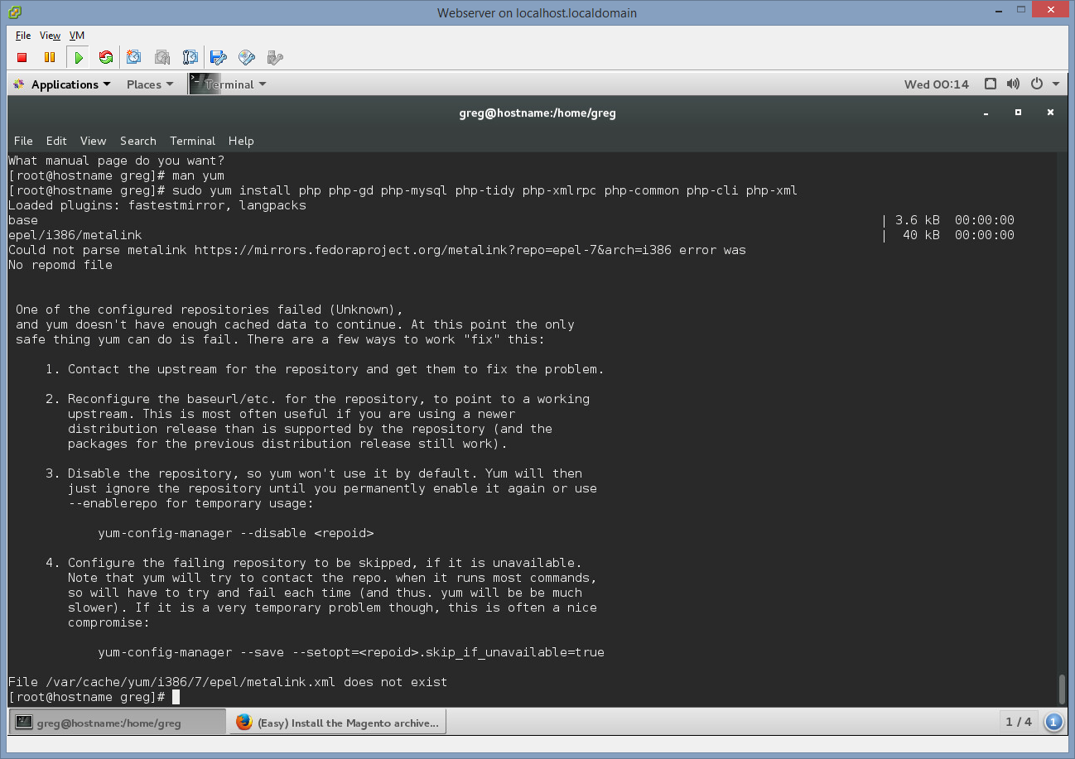Open the VM menu

(77, 36)
